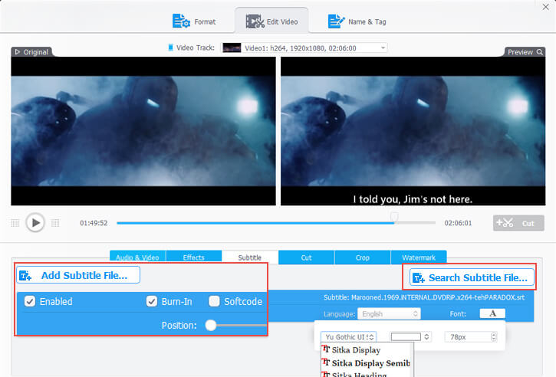Open the Effects tab
Viewport: 556px width, 377px height.
pos(193,257)
